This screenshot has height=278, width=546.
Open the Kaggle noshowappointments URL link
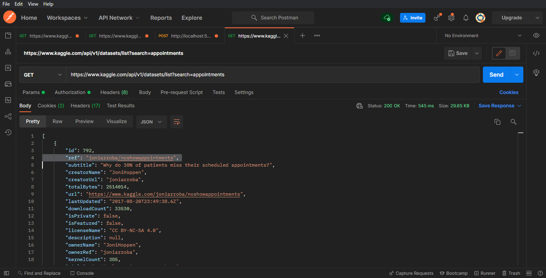(x=164, y=194)
